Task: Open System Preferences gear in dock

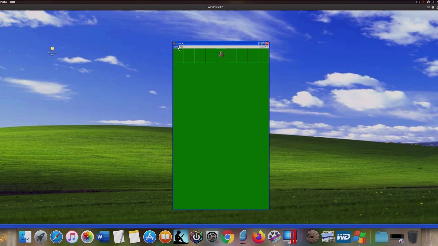Action: (x=212, y=237)
